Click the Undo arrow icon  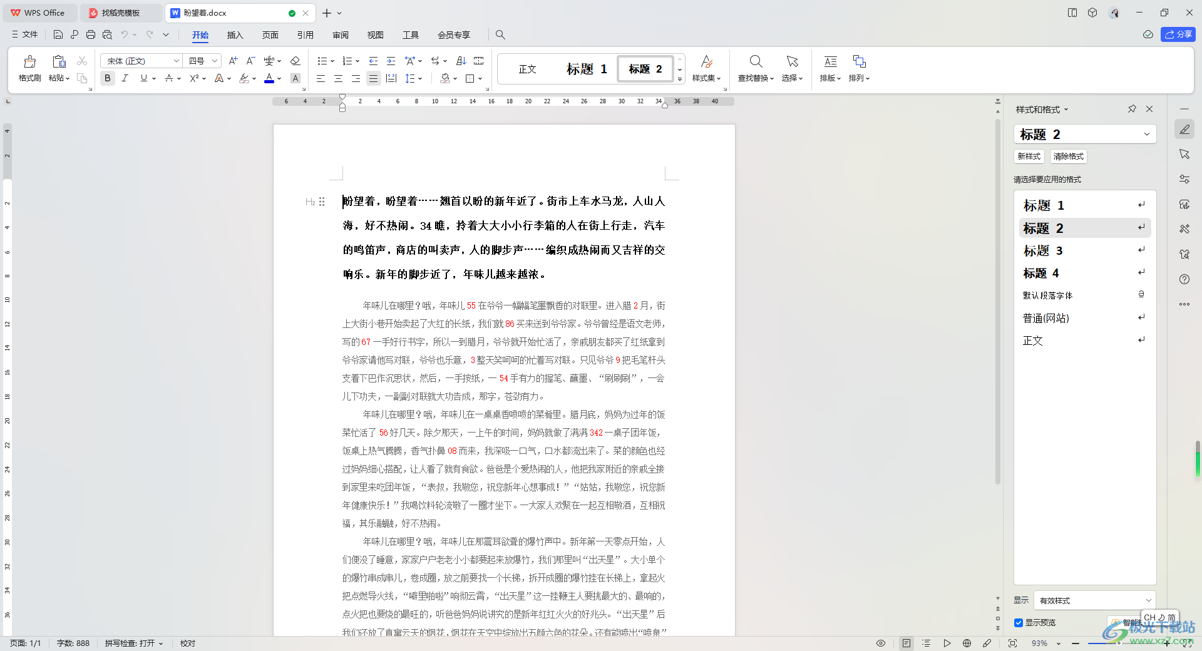125,35
